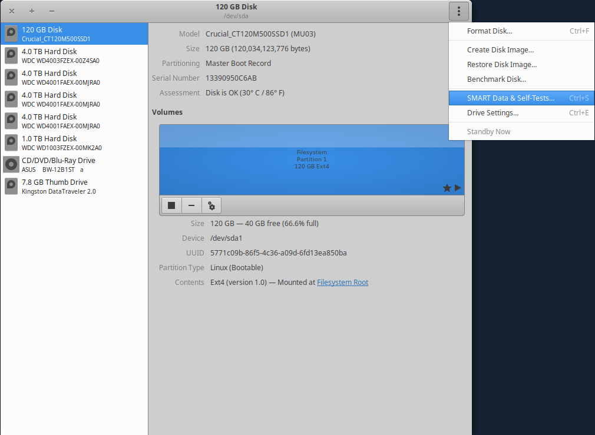Open Benchmark Disk... from the menu
The image size is (595, 435).
(x=497, y=79)
